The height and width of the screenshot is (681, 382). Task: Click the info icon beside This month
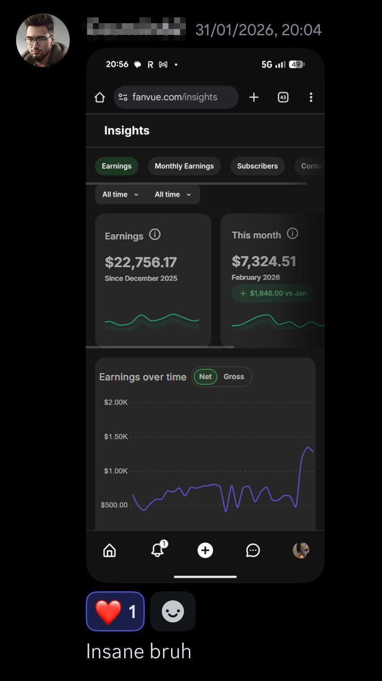[292, 234]
